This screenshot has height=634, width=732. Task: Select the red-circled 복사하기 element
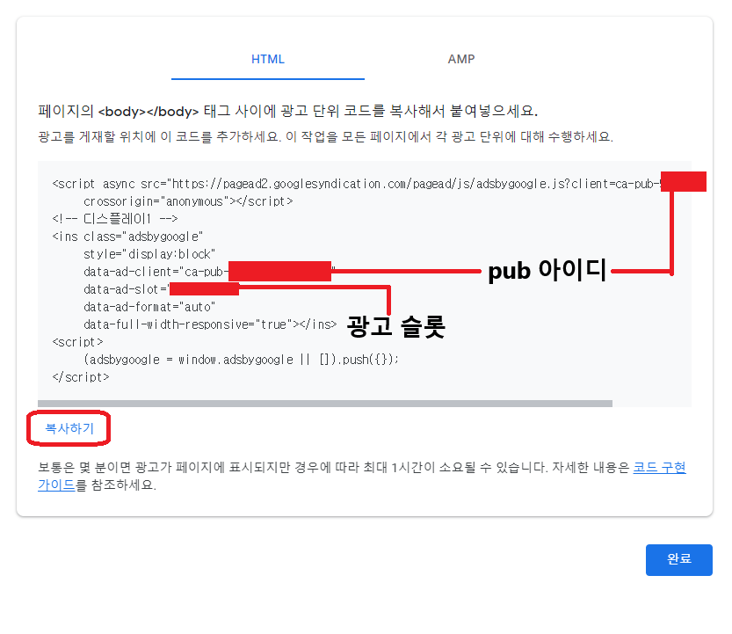pyautogui.click(x=68, y=428)
